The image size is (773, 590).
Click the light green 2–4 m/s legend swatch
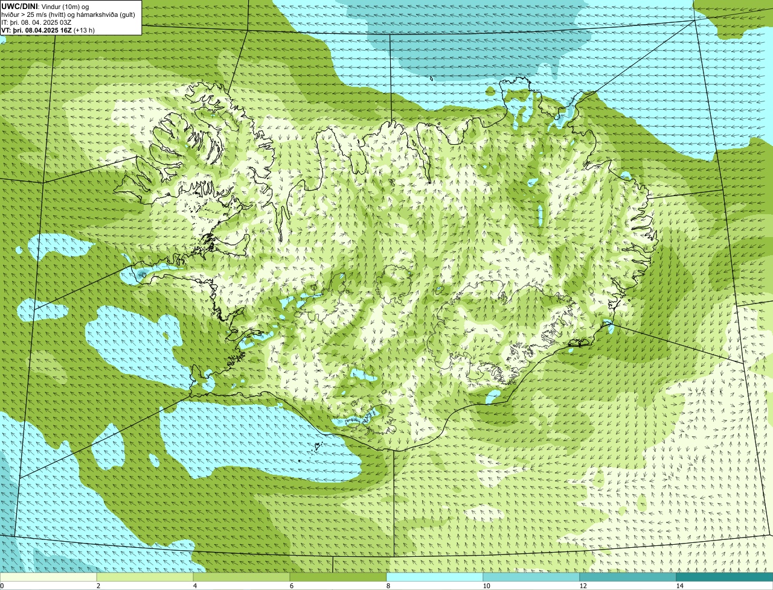tap(145, 577)
